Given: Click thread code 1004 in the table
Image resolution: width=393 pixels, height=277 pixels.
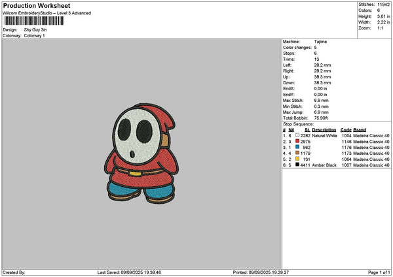Looking at the screenshot, I should (346, 136).
